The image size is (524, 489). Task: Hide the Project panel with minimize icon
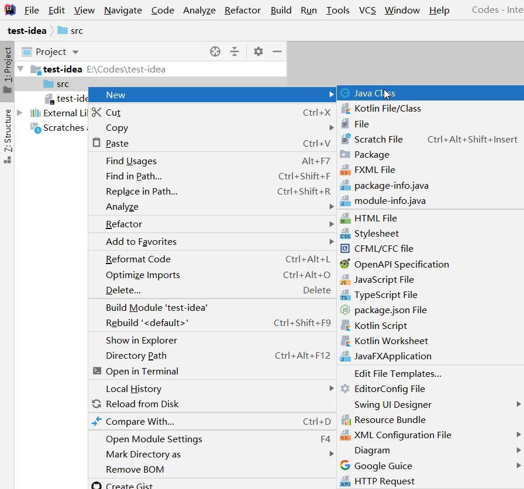click(x=277, y=51)
